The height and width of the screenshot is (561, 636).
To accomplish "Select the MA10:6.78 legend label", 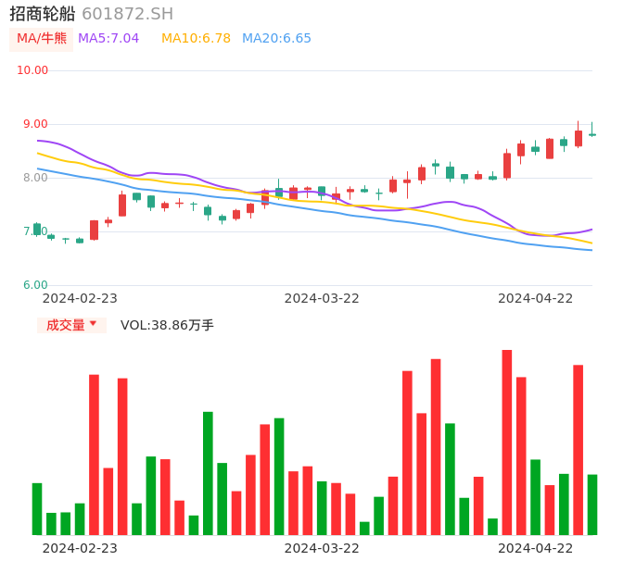I will click(x=196, y=39).
